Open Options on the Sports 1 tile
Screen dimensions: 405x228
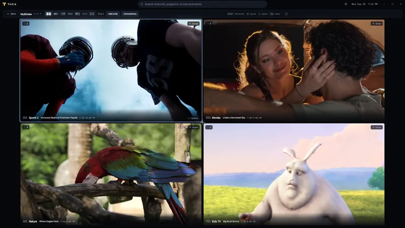193,118
